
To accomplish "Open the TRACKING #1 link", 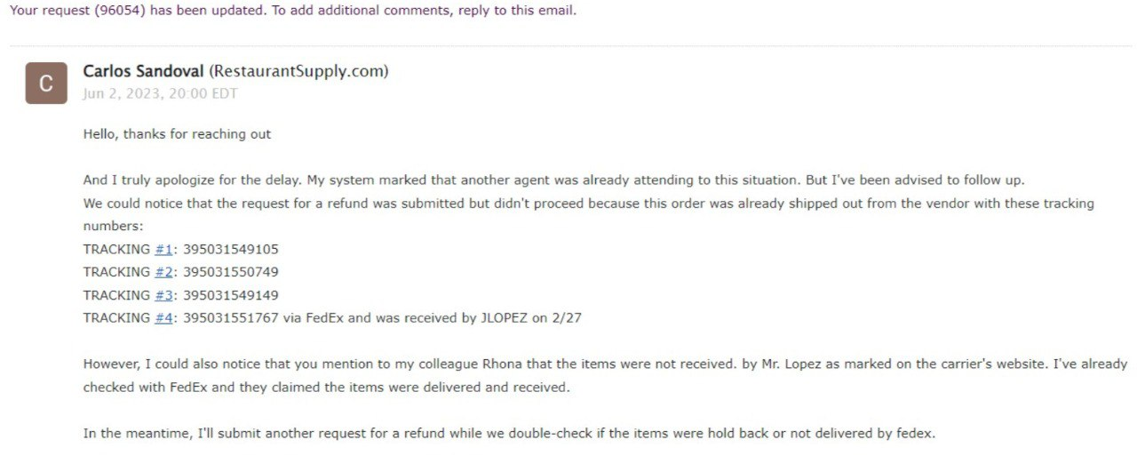I will [x=163, y=249].
